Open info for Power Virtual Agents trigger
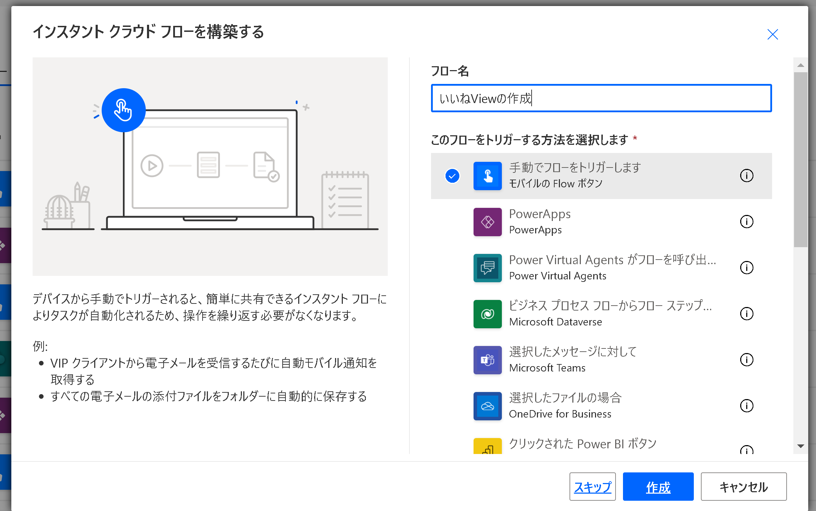816x511 pixels. point(747,268)
